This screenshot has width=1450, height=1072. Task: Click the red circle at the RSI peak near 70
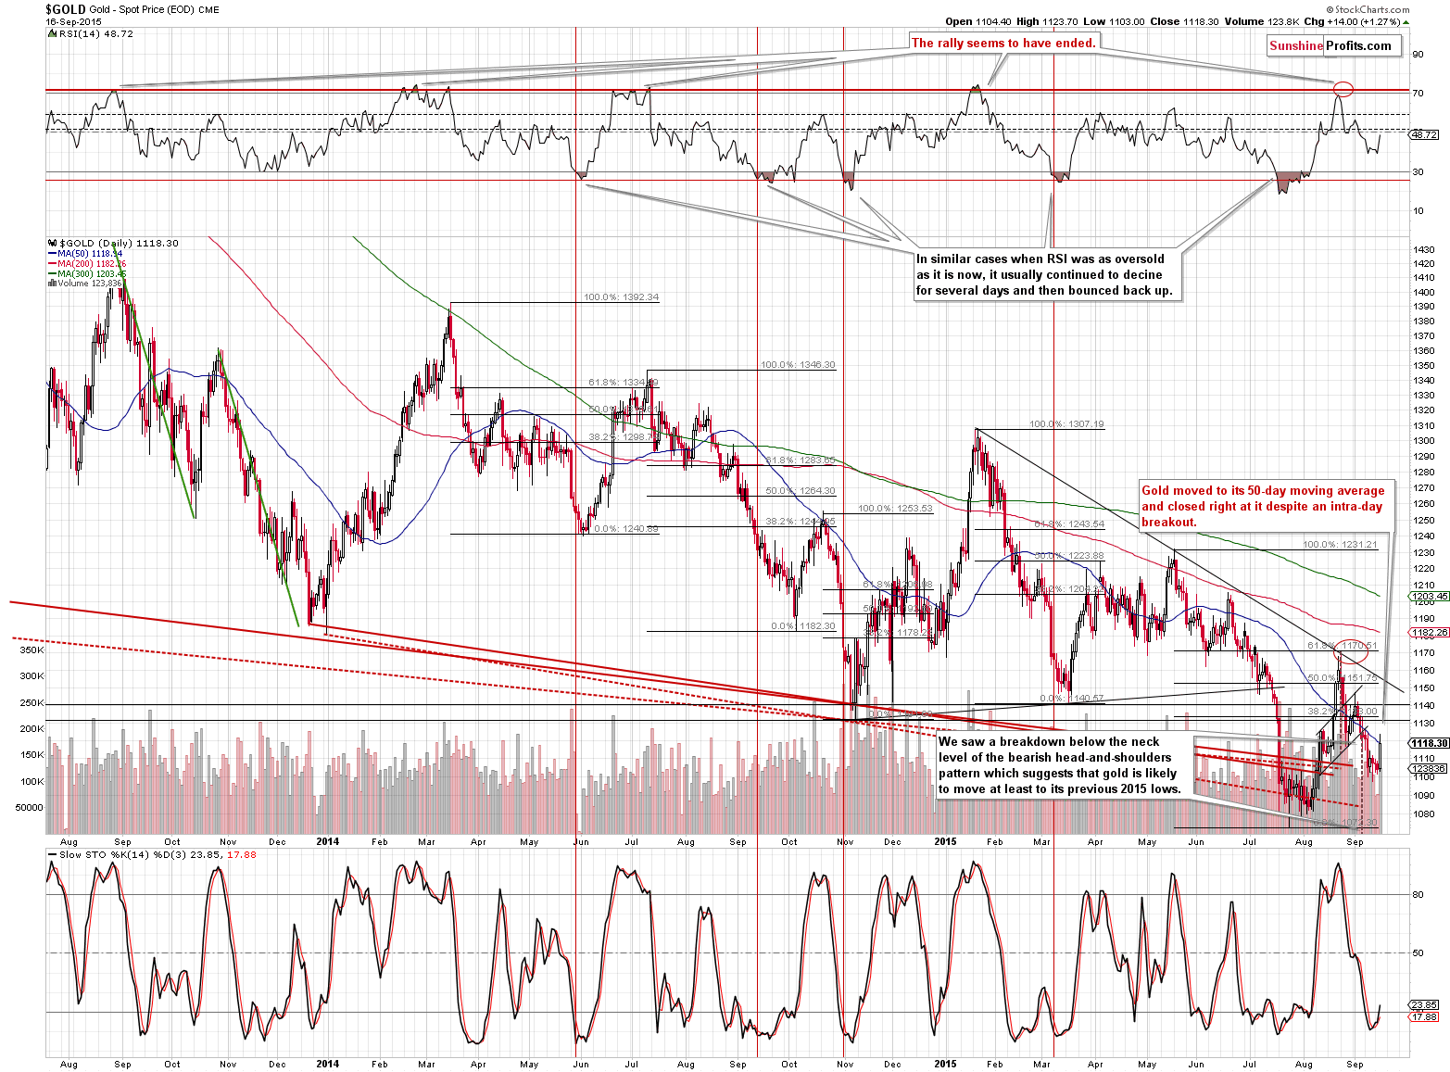point(1343,89)
